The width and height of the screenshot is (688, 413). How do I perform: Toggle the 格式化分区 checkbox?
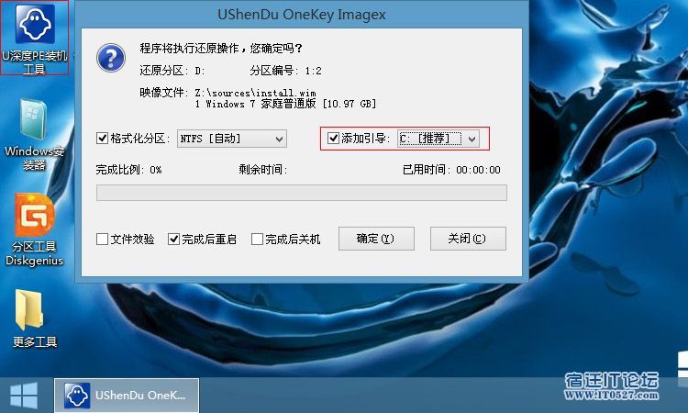(102, 139)
